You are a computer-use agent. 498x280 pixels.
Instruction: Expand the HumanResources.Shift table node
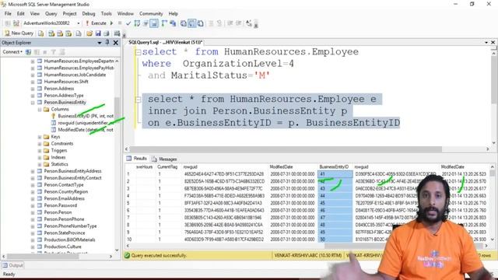click(x=33, y=82)
